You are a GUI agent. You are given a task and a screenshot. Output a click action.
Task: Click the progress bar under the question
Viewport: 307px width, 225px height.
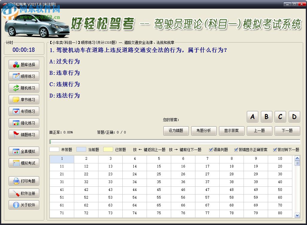point(174,141)
